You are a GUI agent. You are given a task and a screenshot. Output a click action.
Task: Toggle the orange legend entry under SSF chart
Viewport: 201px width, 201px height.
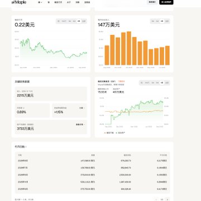[x=109, y=133]
